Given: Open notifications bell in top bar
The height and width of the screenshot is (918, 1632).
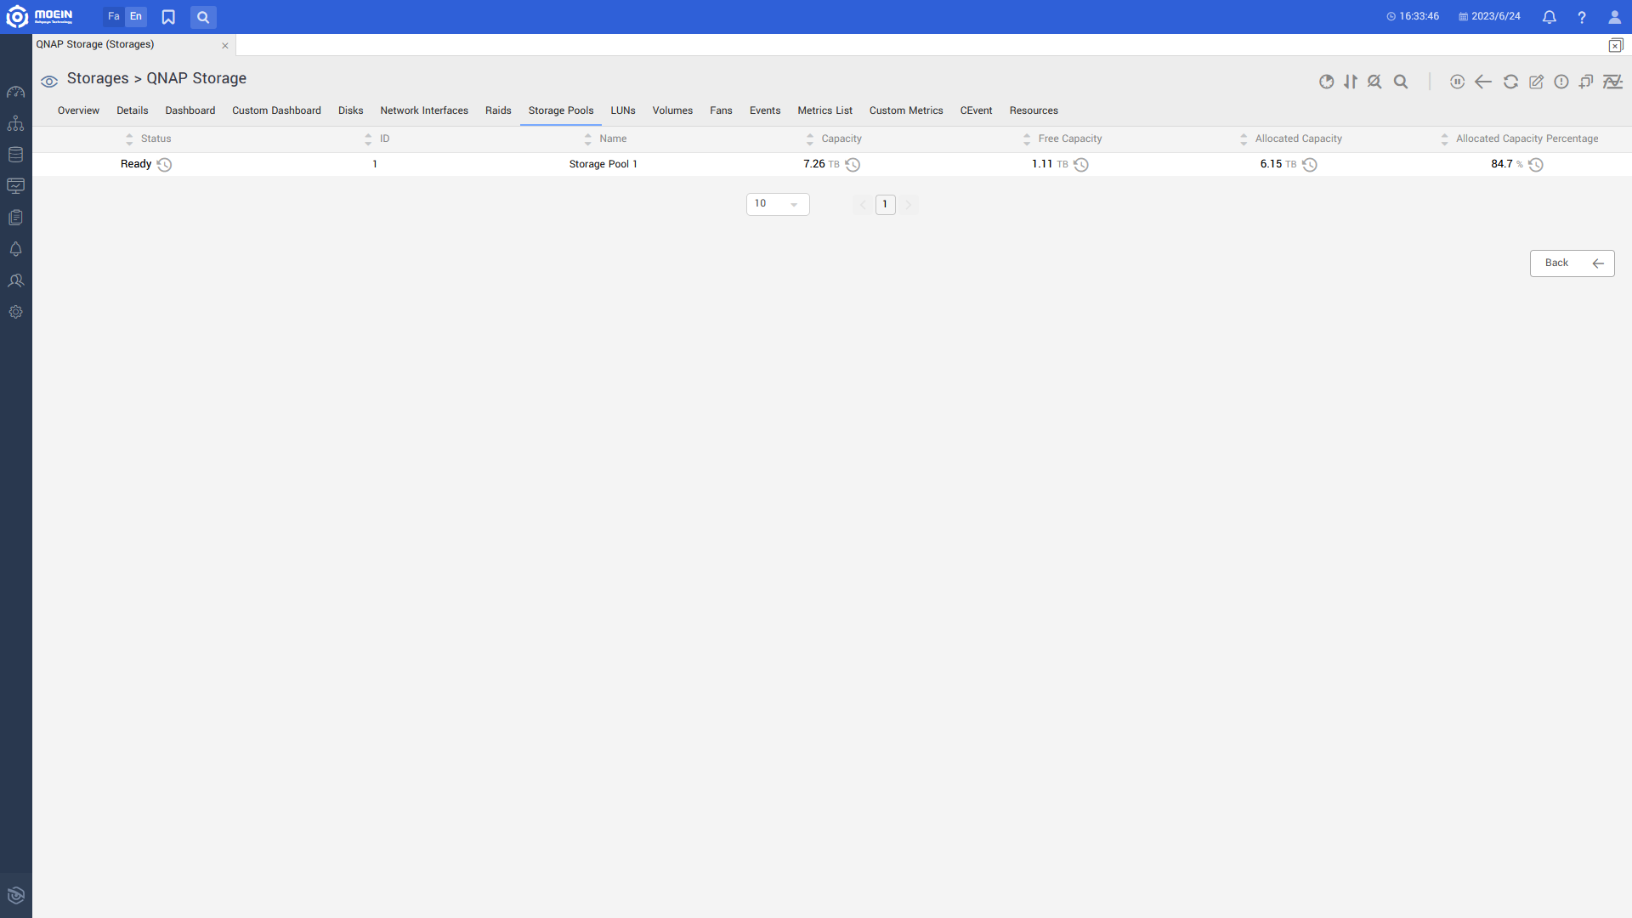Looking at the screenshot, I should (1550, 17).
